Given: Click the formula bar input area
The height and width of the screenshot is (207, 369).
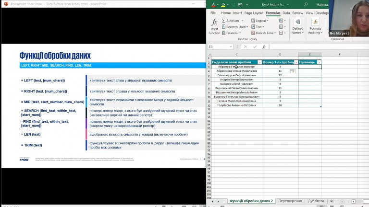Looking at the screenshot, I should tap(319, 46).
